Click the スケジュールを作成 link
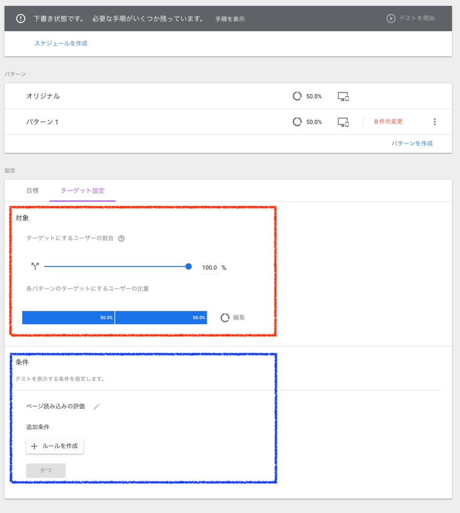 point(61,43)
